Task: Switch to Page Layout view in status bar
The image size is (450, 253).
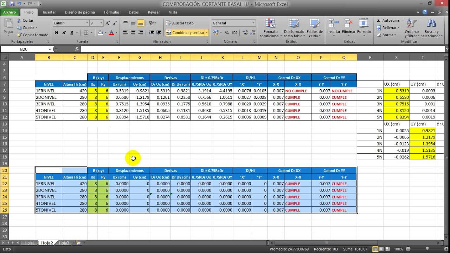Action: (x=382, y=249)
